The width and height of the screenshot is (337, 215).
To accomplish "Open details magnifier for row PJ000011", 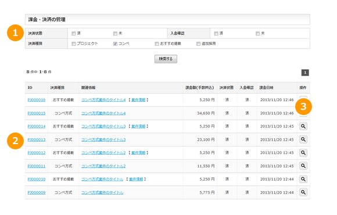I will [303, 166].
